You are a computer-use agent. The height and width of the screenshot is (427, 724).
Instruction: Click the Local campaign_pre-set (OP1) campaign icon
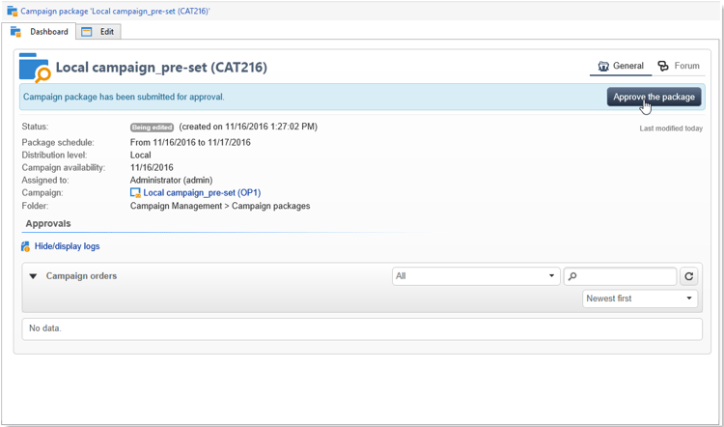(x=135, y=192)
